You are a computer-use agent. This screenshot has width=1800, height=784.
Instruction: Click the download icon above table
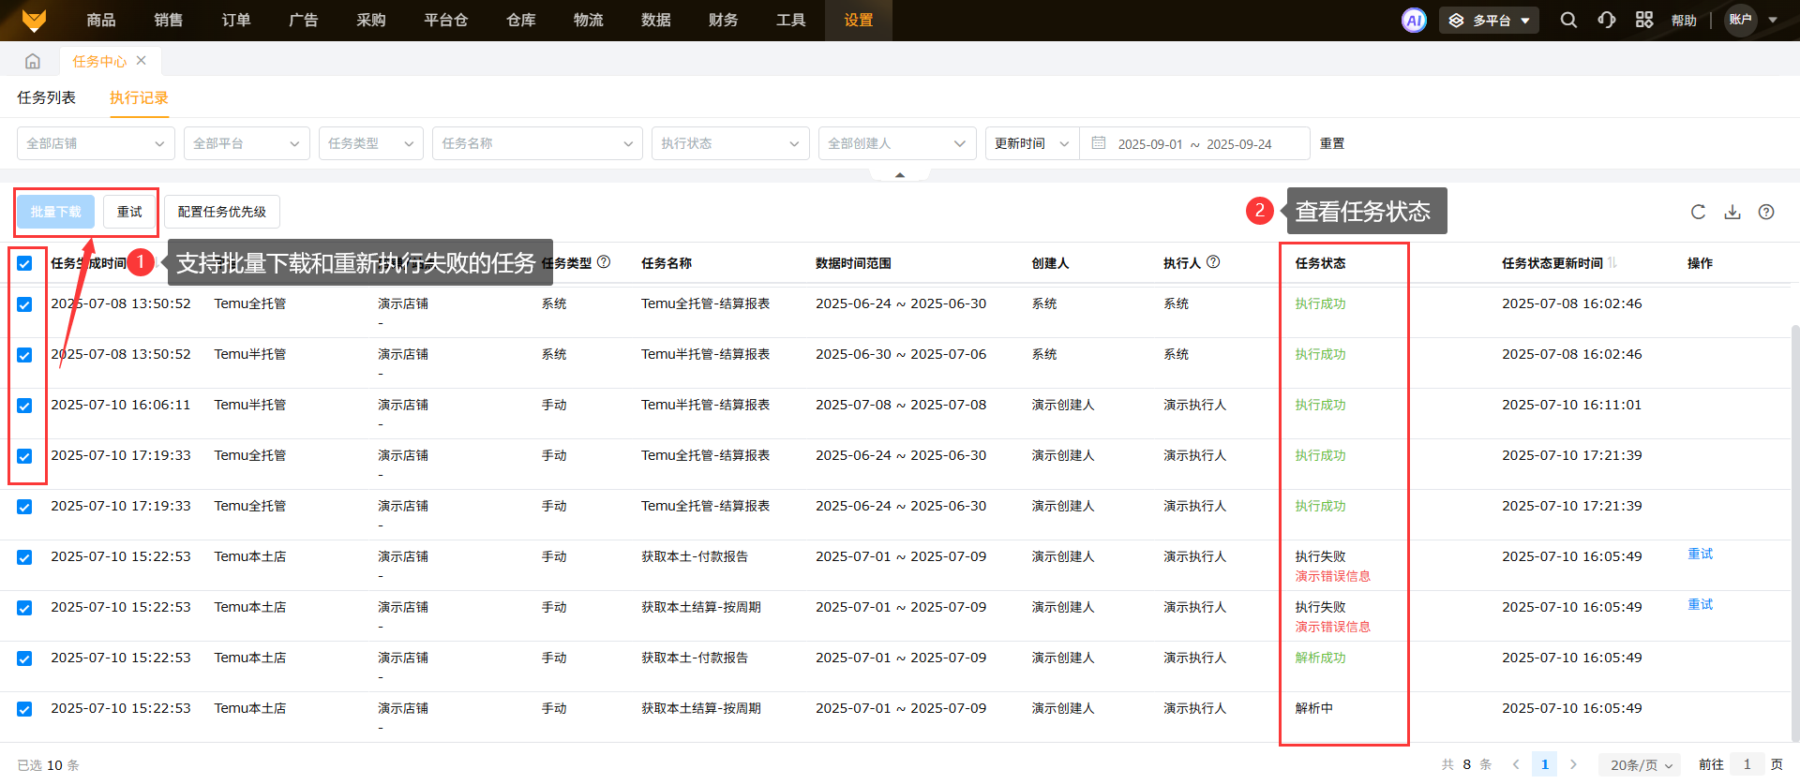coord(1732,212)
